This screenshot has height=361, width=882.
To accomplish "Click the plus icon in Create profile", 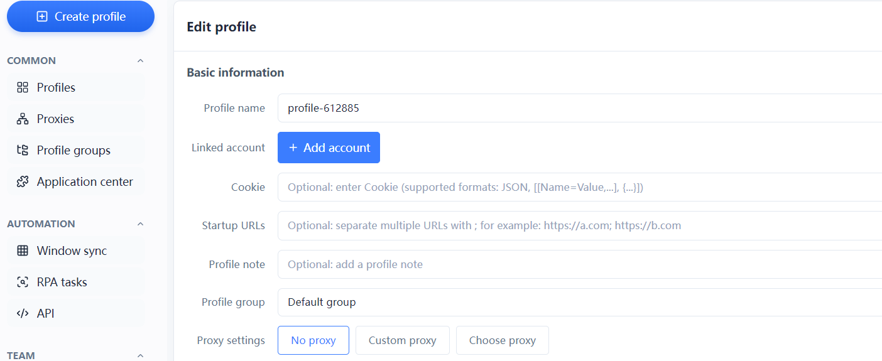I will (x=42, y=16).
